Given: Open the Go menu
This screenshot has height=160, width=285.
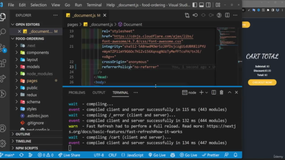Looking at the screenshot, I should (x=67, y=5).
